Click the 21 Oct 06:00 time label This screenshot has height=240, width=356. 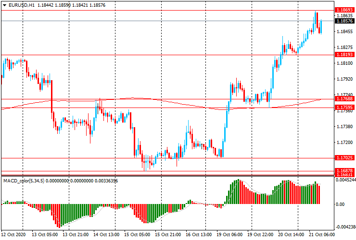point(322,235)
